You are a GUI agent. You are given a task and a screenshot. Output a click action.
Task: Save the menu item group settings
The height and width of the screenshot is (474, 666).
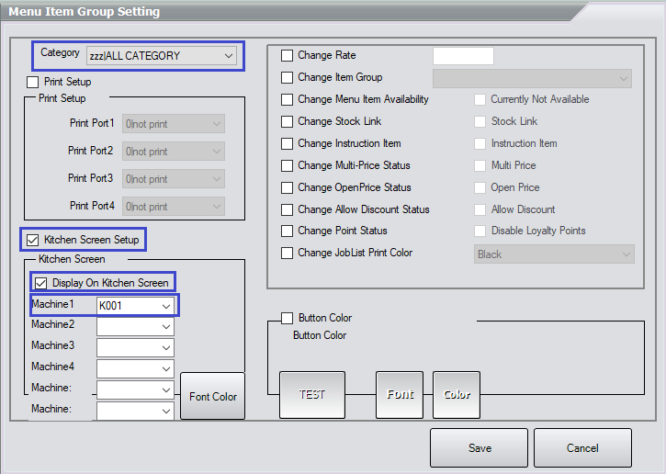pyautogui.click(x=480, y=447)
